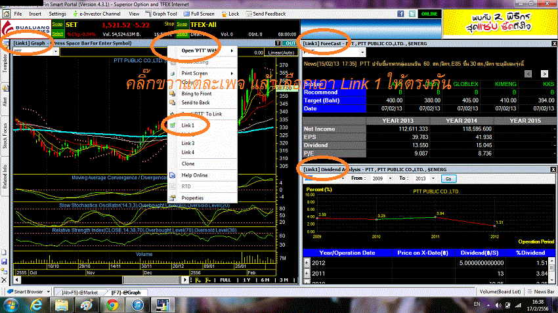Open the Insert menu
Viewport: 558px width, 313px height.
35,14
